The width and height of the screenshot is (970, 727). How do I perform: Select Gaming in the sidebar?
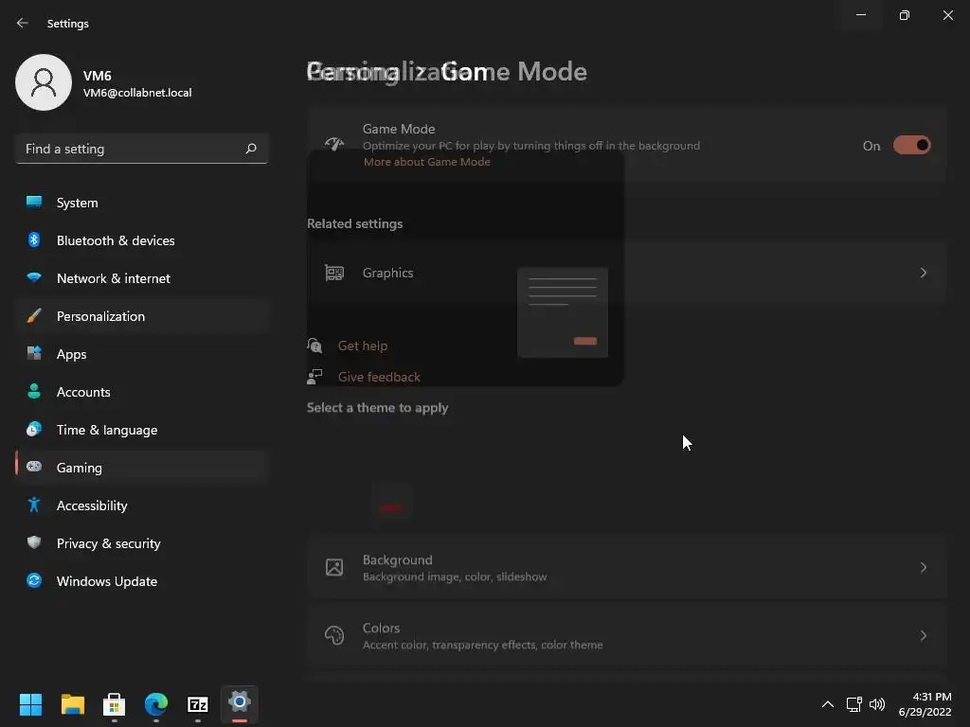pyautogui.click(x=142, y=468)
